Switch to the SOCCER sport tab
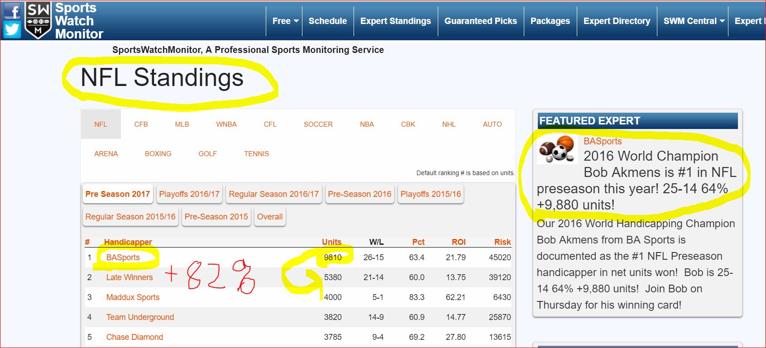 [318, 124]
